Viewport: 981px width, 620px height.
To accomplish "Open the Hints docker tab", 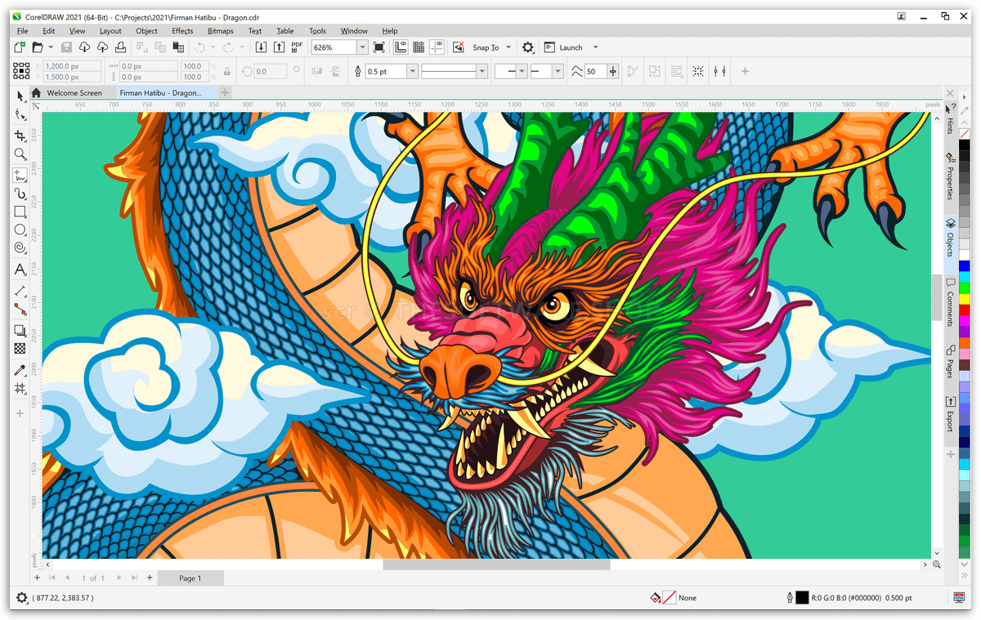I will coord(950,118).
